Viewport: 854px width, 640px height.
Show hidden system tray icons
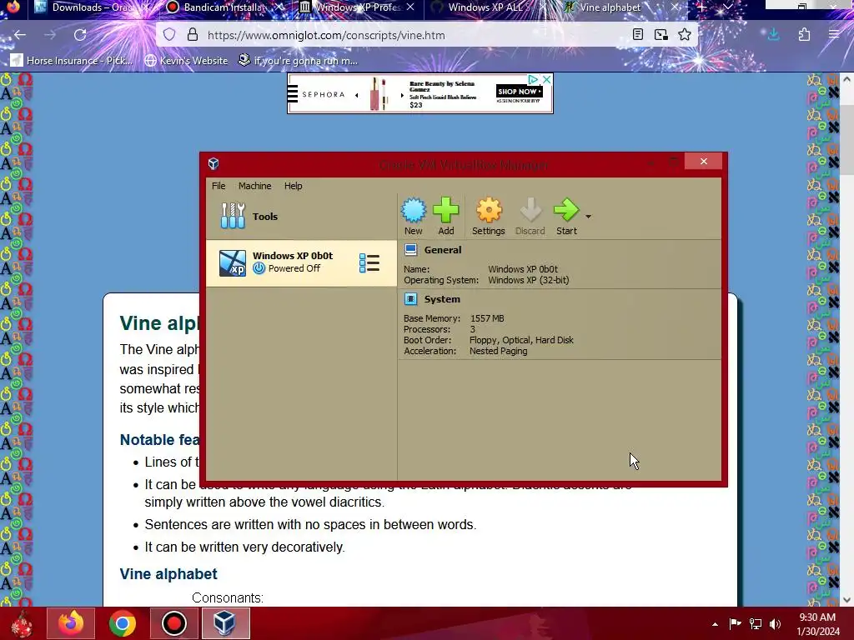[715, 624]
